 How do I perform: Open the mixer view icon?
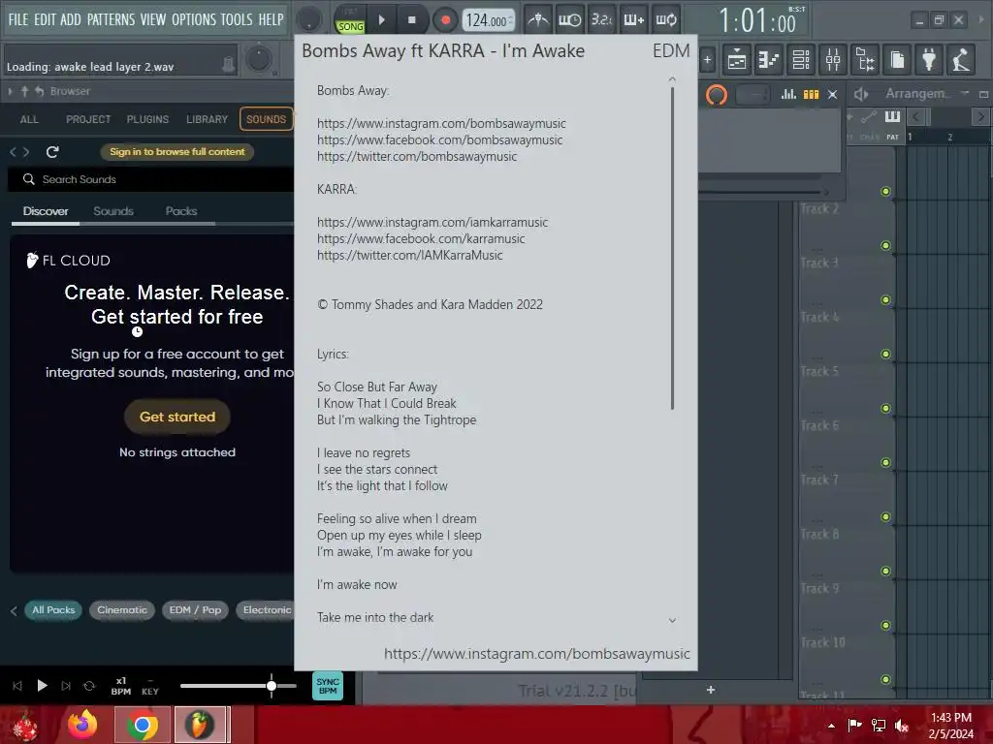(833, 60)
